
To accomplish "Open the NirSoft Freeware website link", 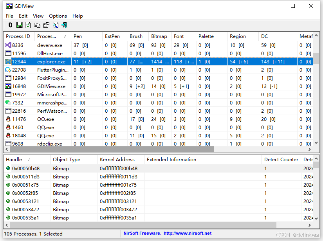I will (168, 233).
